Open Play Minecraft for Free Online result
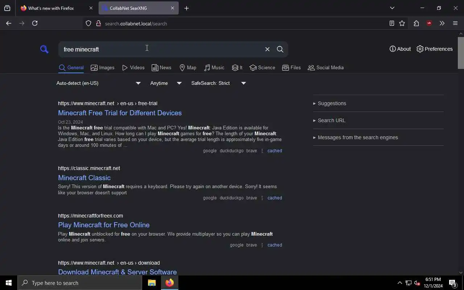This screenshot has width=464, height=290. 104,225
